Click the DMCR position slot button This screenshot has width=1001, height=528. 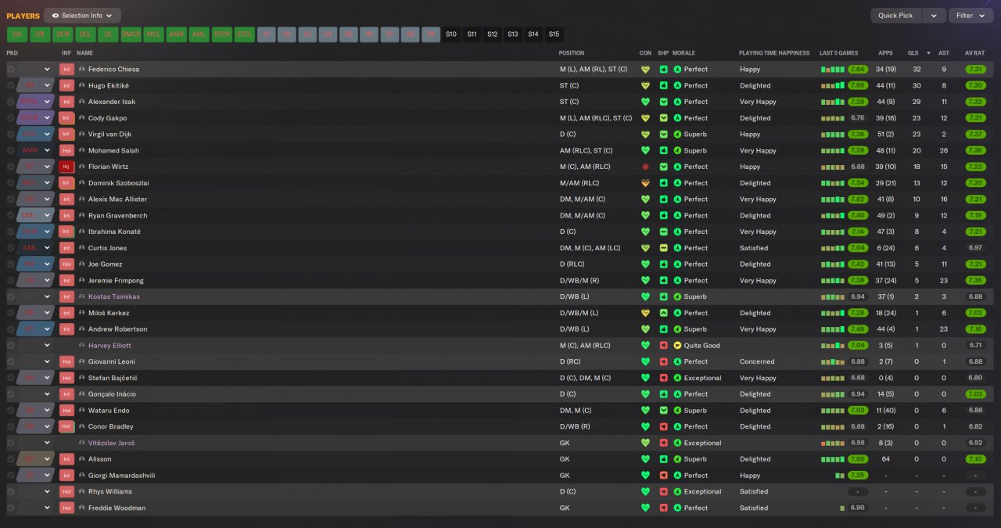[x=131, y=34]
